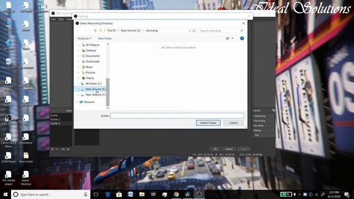
Task: Select Music in navigation tree
Action: click(x=89, y=67)
